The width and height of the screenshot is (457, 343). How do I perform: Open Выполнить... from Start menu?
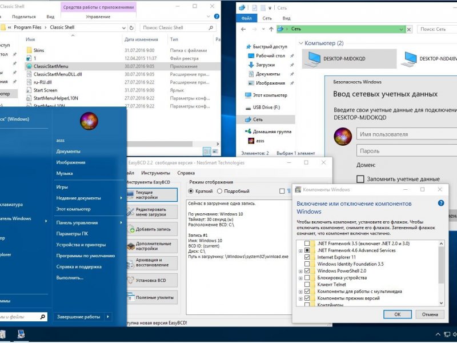coord(70,278)
